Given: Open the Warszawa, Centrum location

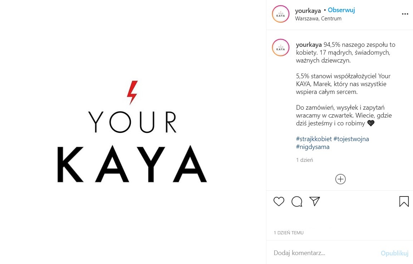Looking at the screenshot, I should (318, 19).
